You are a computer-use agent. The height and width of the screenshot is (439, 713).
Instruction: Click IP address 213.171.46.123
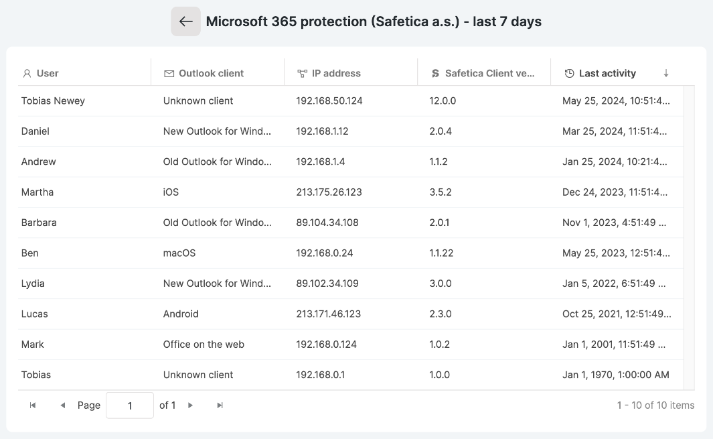(328, 314)
